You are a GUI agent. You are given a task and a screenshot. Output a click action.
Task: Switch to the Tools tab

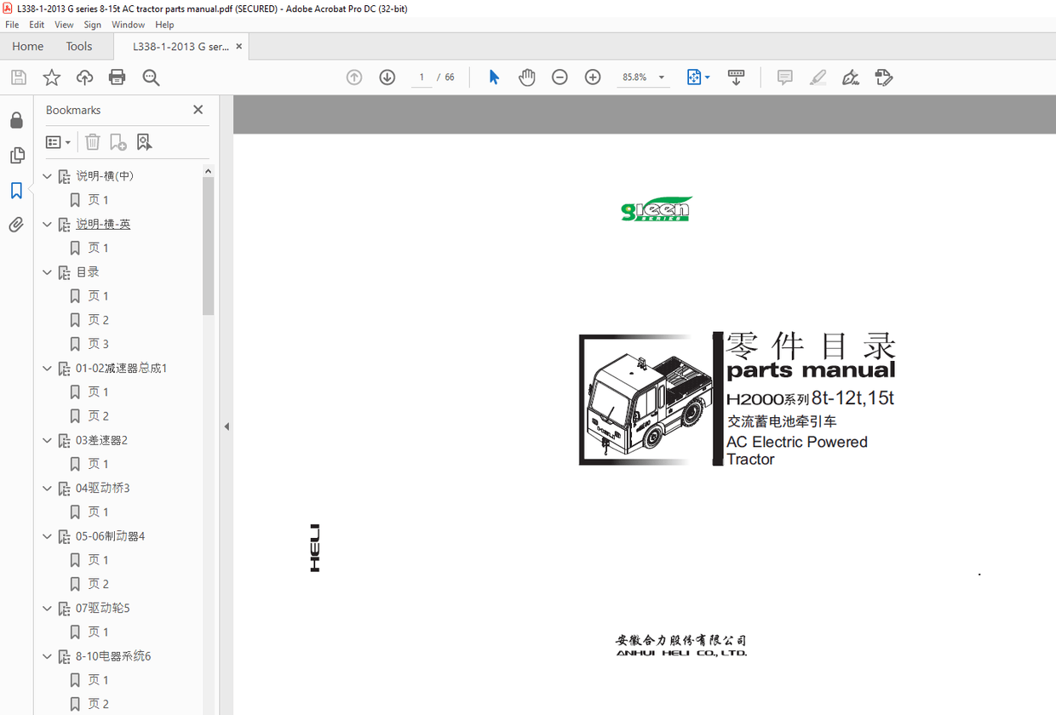(79, 47)
